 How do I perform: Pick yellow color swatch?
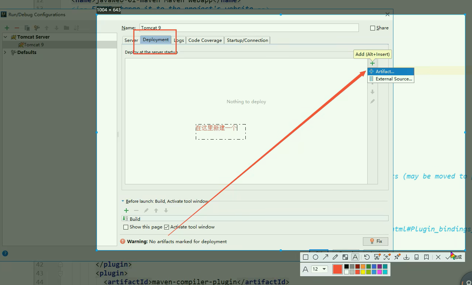363,272
